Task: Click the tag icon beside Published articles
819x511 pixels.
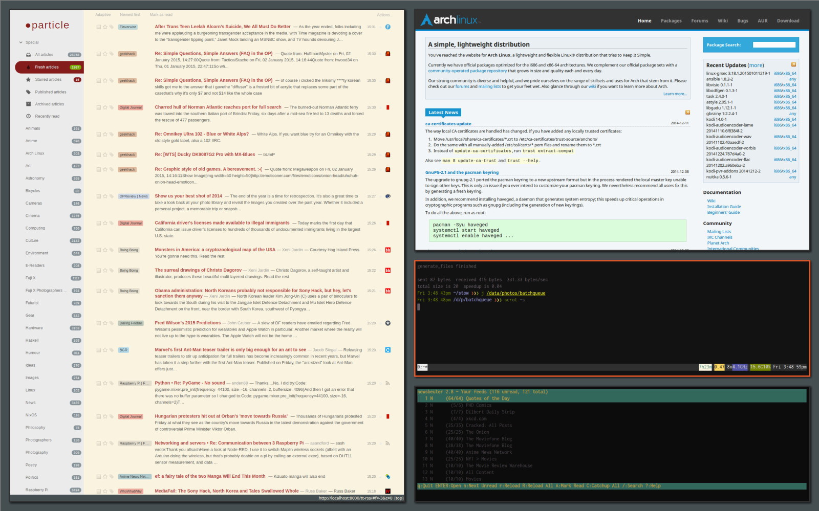Action: tap(29, 92)
